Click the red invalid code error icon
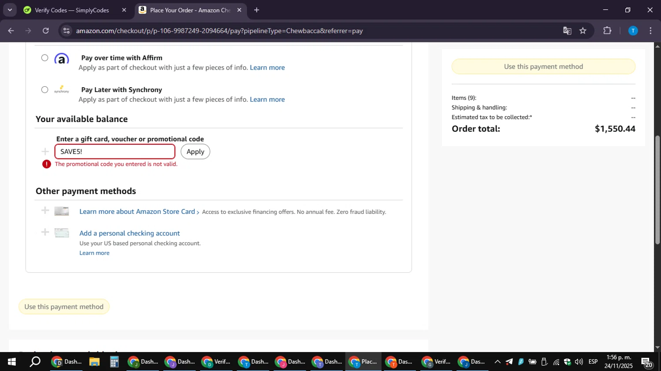Viewport: 661px width, 371px height. pyautogui.click(x=47, y=164)
